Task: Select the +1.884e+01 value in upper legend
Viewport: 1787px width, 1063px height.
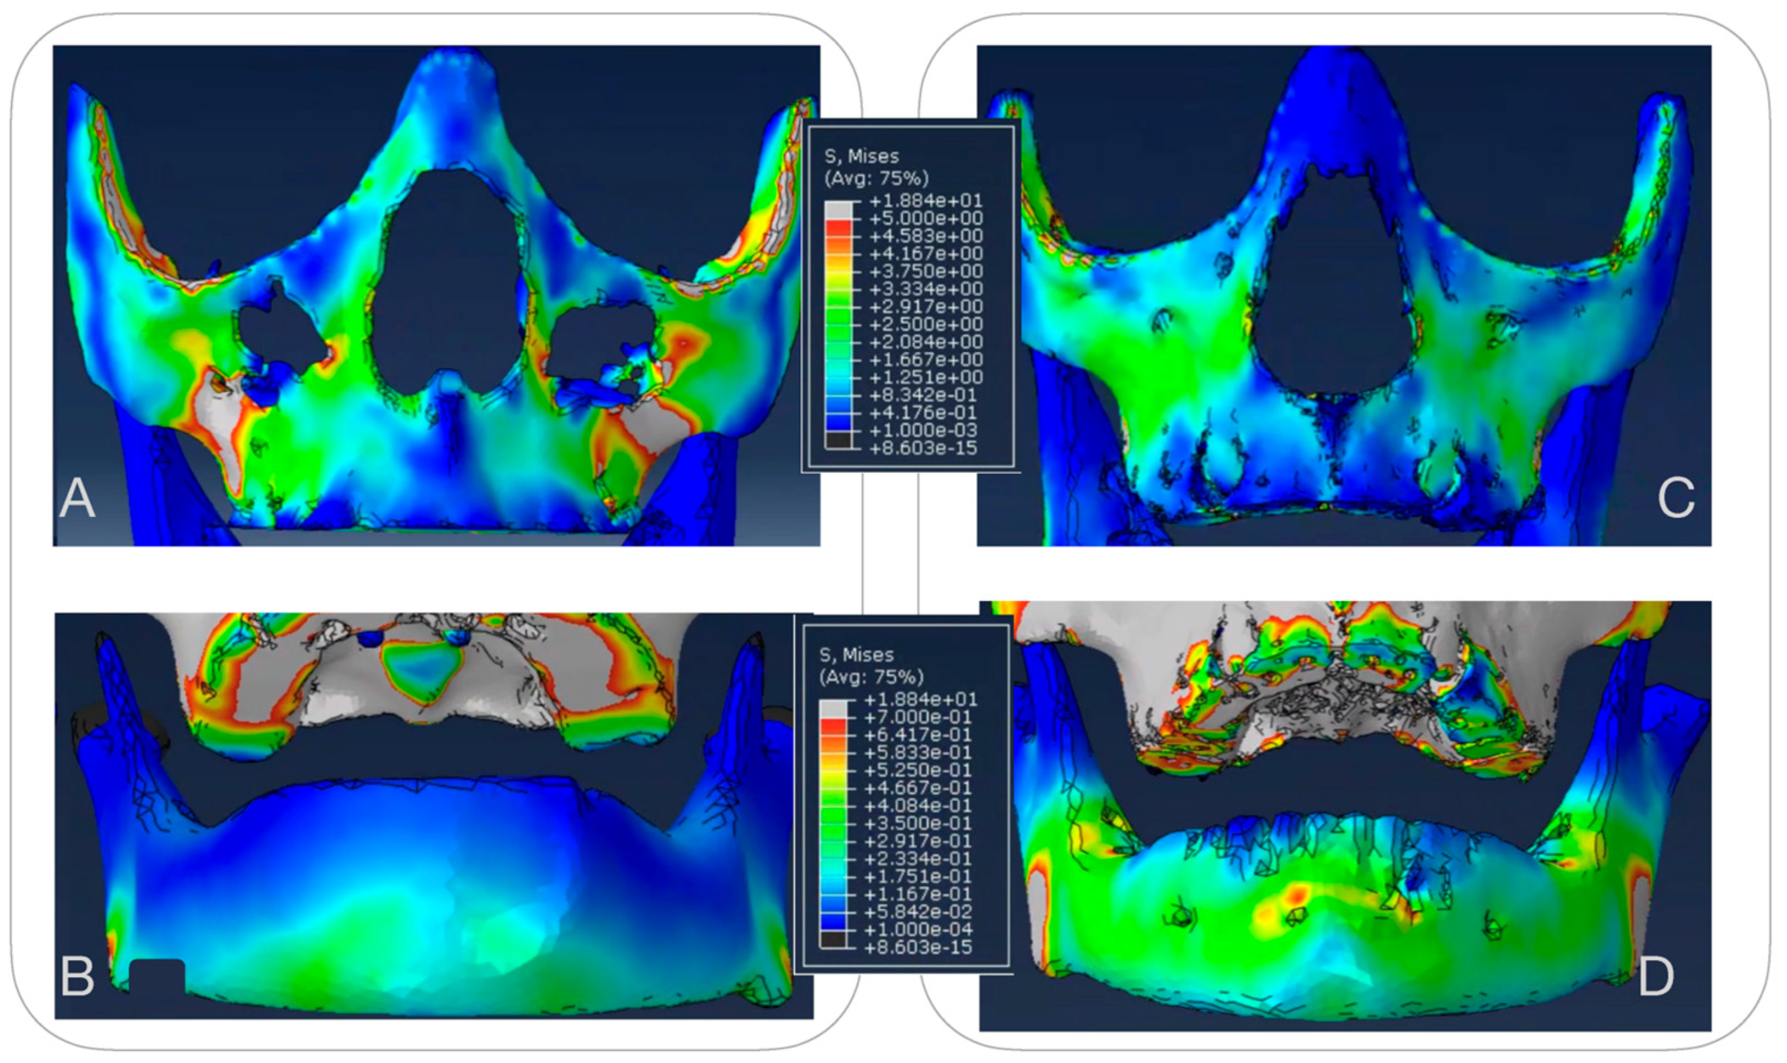Action: pyautogui.click(x=925, y=201)
